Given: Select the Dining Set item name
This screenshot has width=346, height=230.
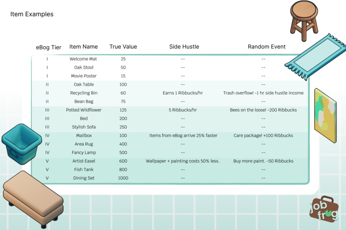Looking at the screenshot, I should [84, 178].
